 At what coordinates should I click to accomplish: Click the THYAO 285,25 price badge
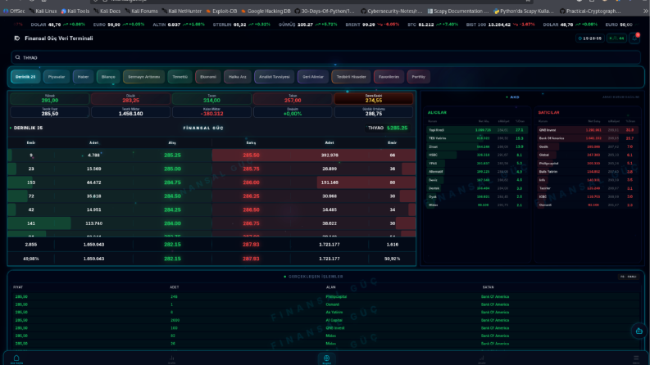tap(388, 128)
